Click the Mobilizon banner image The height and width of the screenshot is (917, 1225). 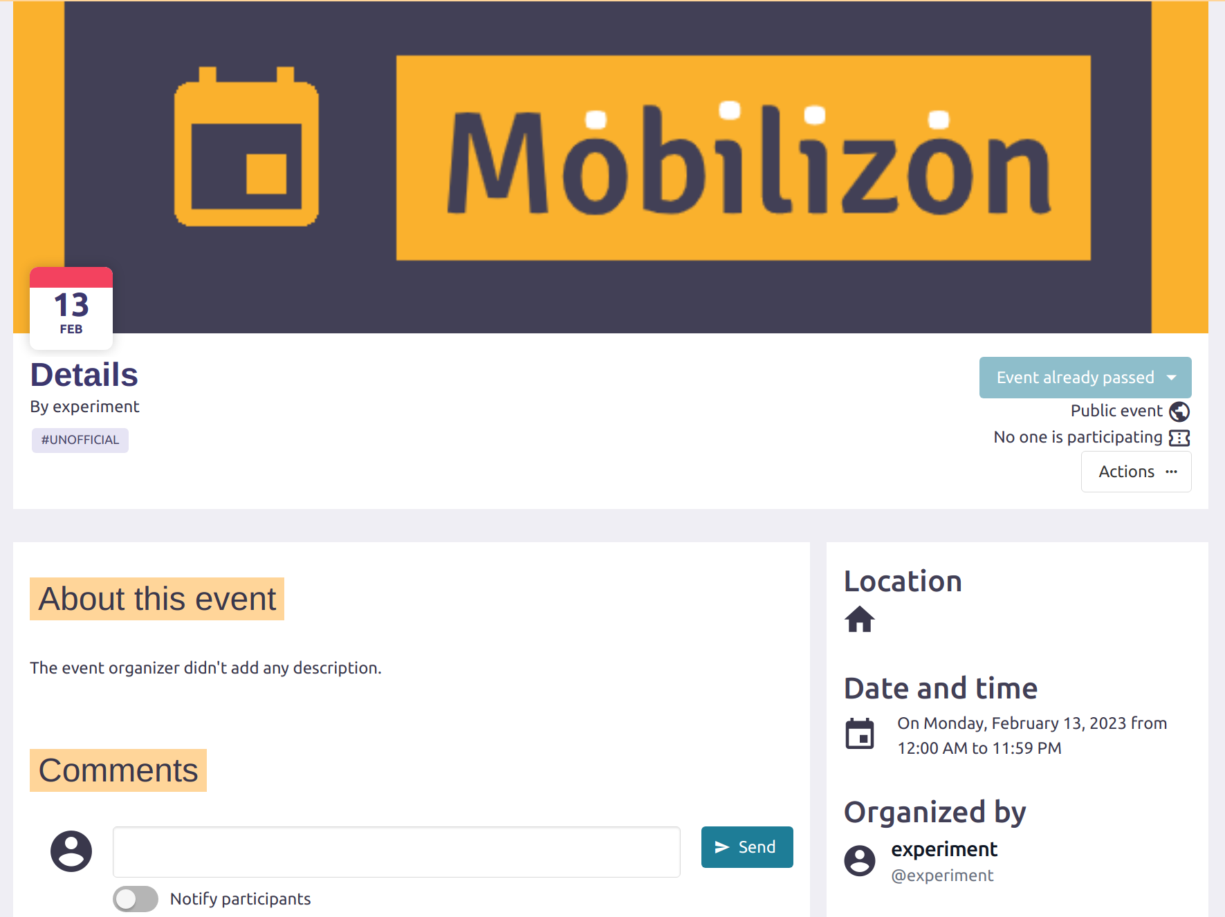[743, 158]
